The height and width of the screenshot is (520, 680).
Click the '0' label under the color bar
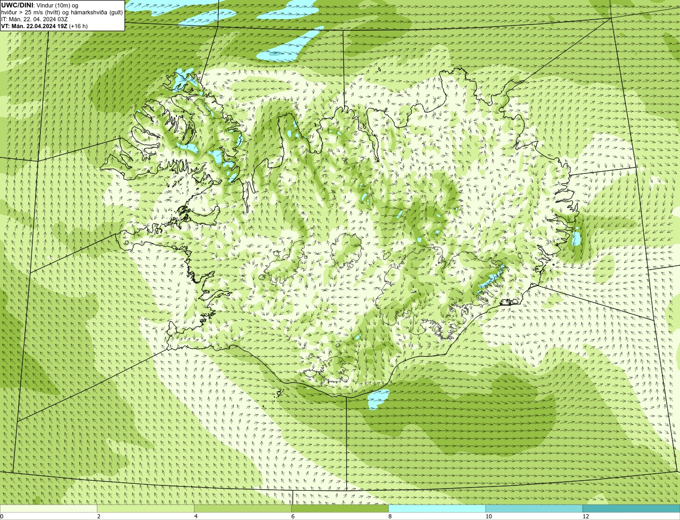[x=2, y=516]
